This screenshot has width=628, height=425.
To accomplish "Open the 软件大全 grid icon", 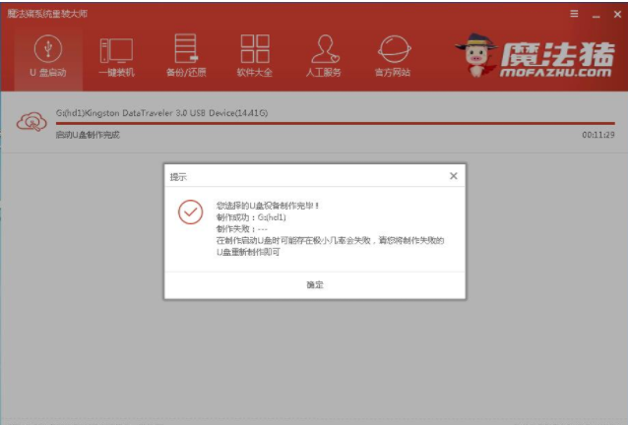I will pyautogui.click(x=255, y=48).
